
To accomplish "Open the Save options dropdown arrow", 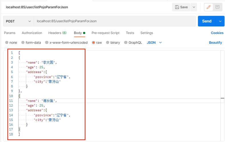I will (194, 7).
